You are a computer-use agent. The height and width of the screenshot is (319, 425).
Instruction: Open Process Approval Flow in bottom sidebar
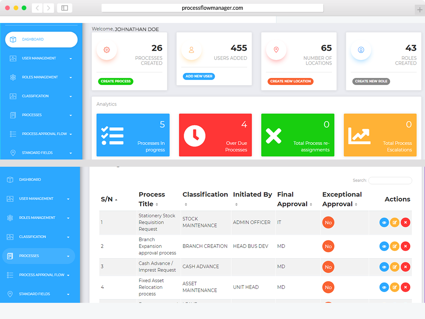[x=39, y=275]
